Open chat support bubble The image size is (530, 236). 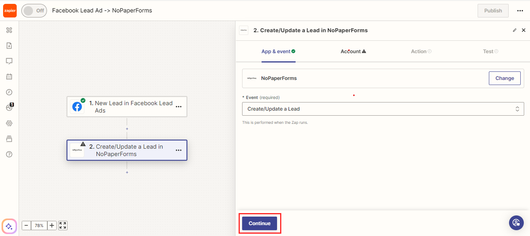516,222
